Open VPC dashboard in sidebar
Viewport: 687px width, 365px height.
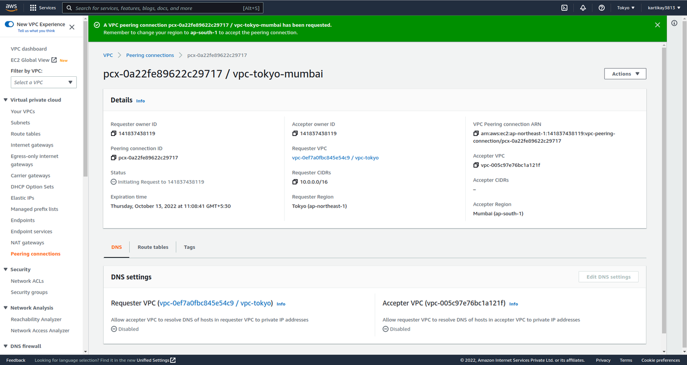pyautogui.click(x=28, y=49)
